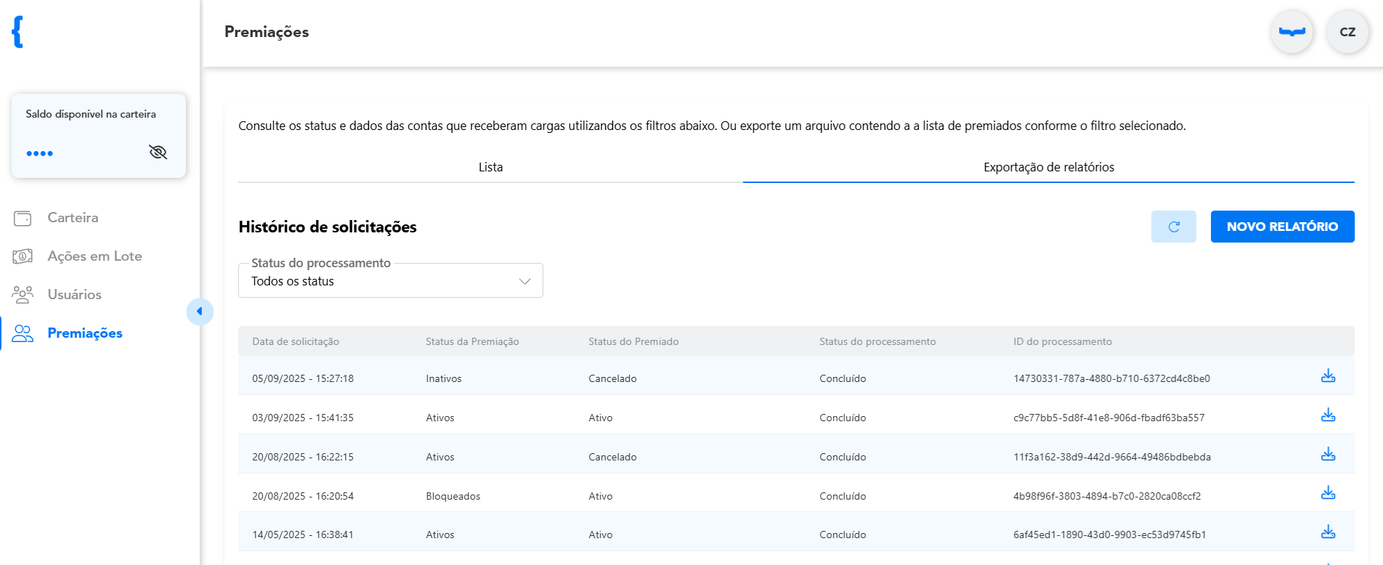Click Cancelado in the 05/09/2025 row

(612, 378)
